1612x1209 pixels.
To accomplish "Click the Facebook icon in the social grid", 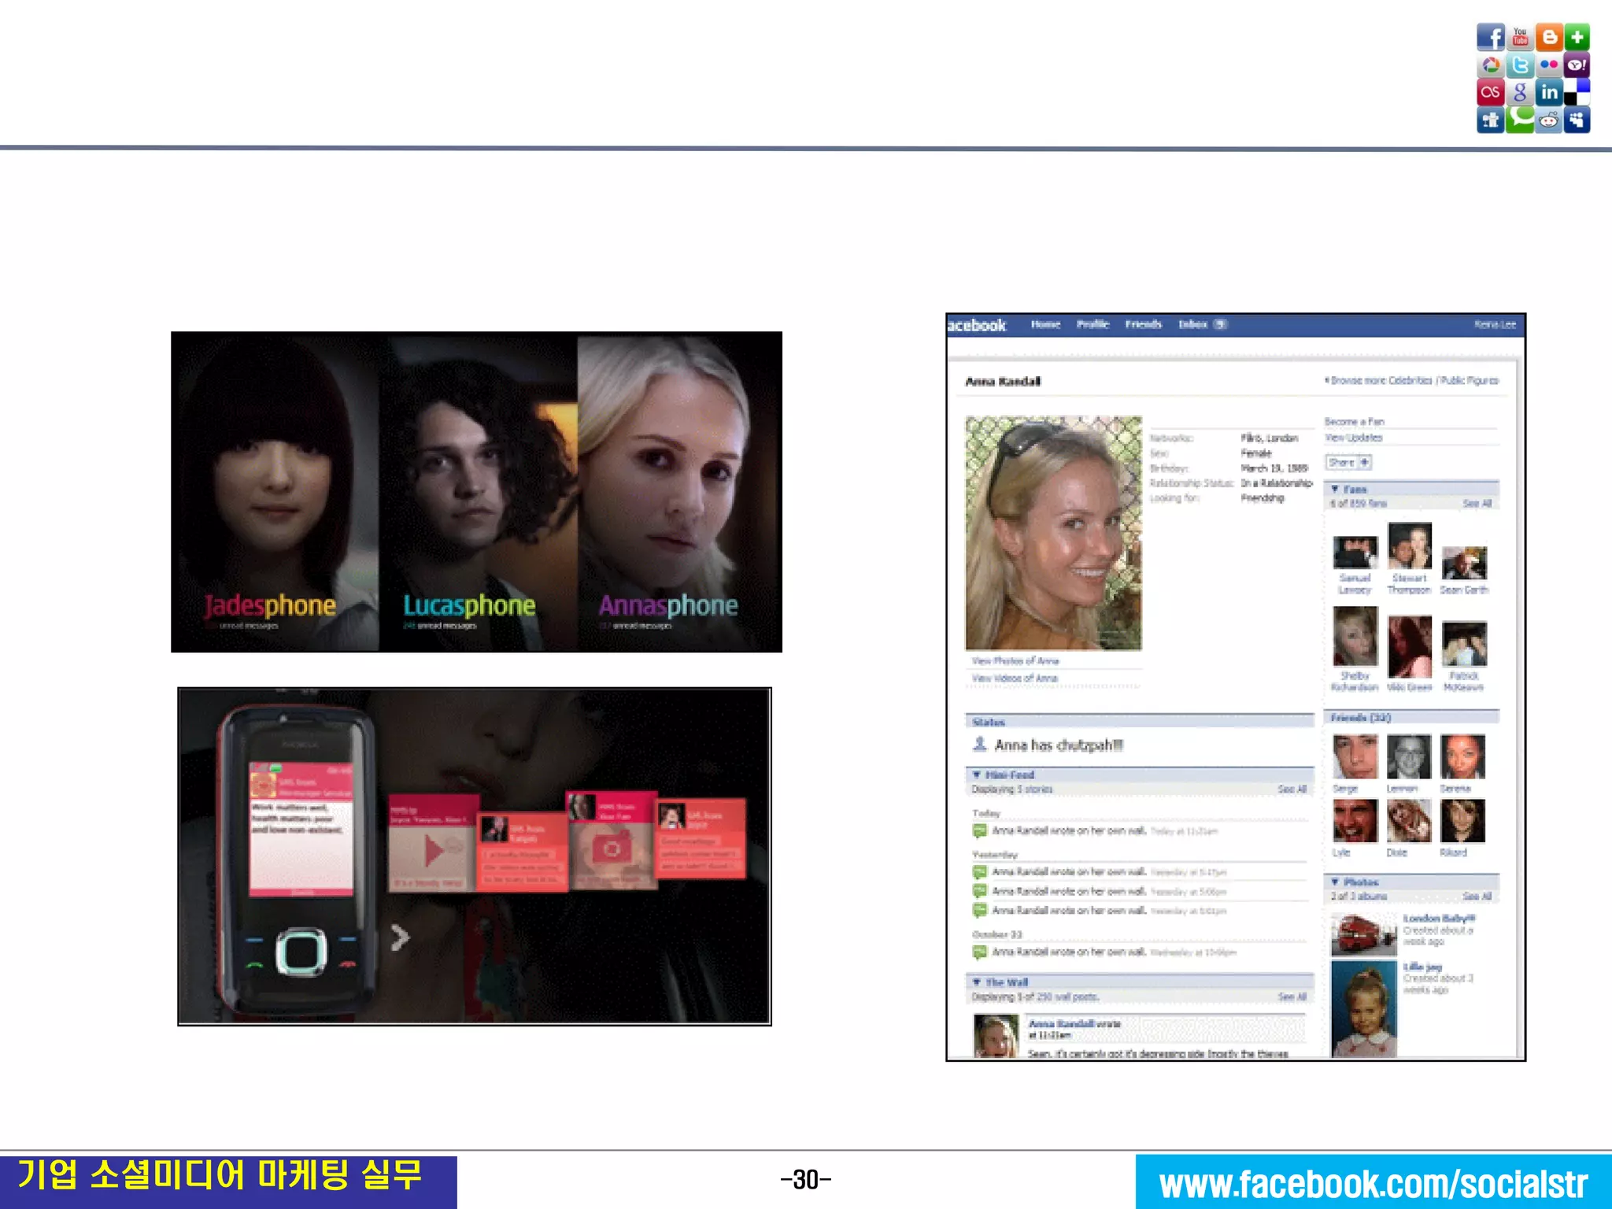I will [1490, 37].
